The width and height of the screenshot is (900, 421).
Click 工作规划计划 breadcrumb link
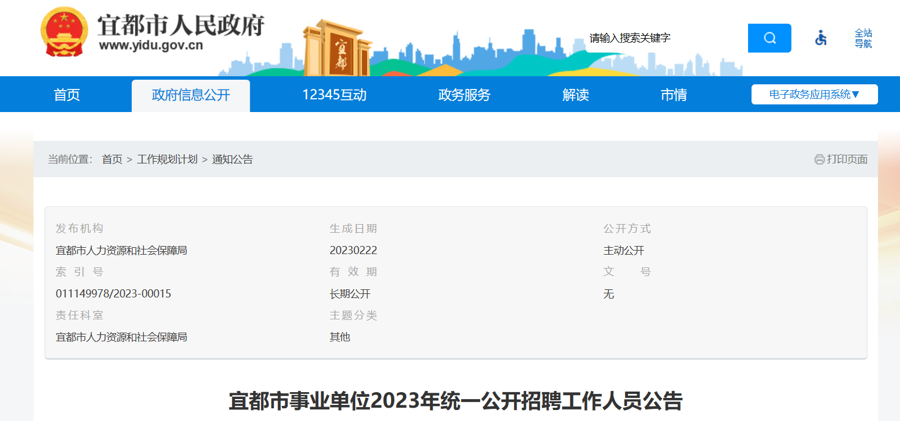(x=167, y=159)
